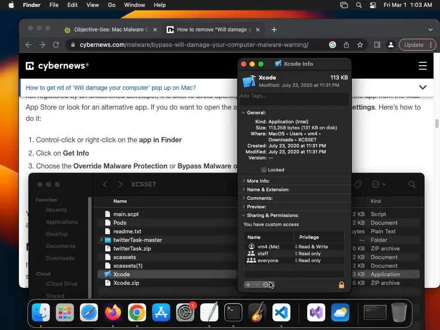Open the Chrome profile icon
440x330 pixels.
tap(391, 45)
